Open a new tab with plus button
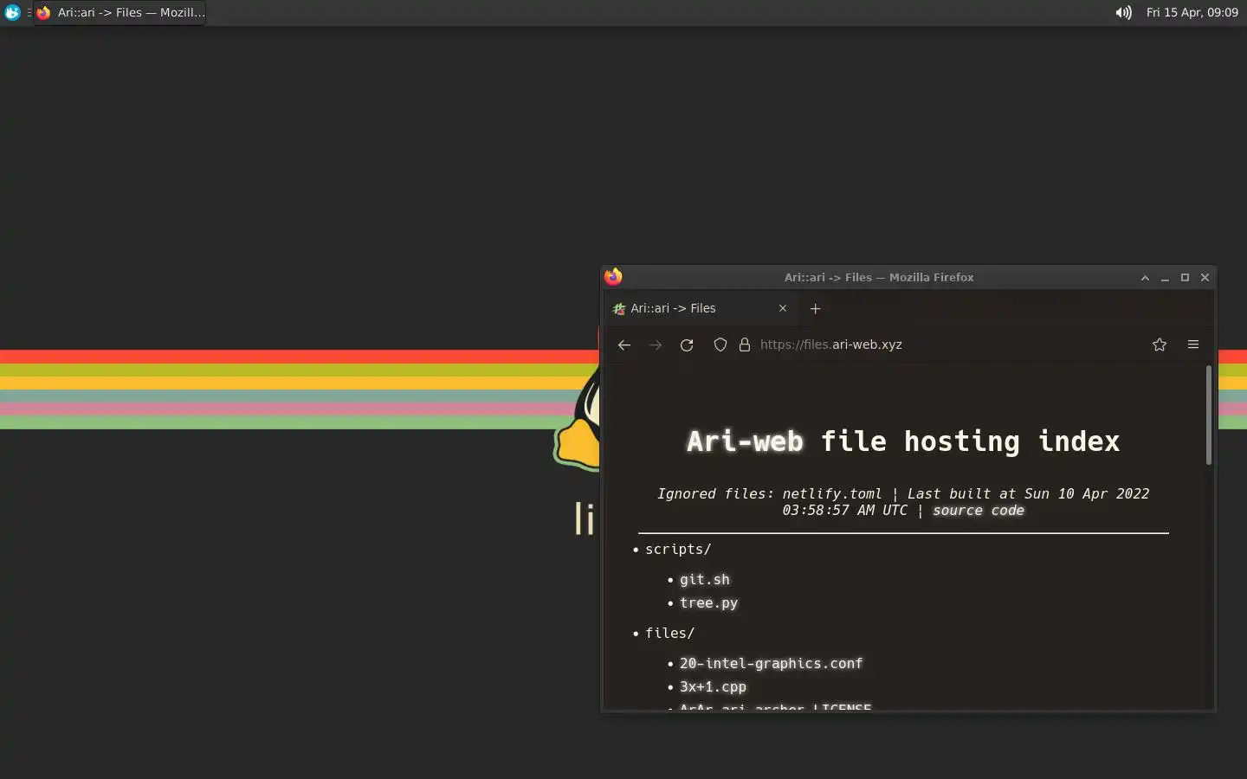This screenshot has width=1247, height=779. tap(815, 308)
